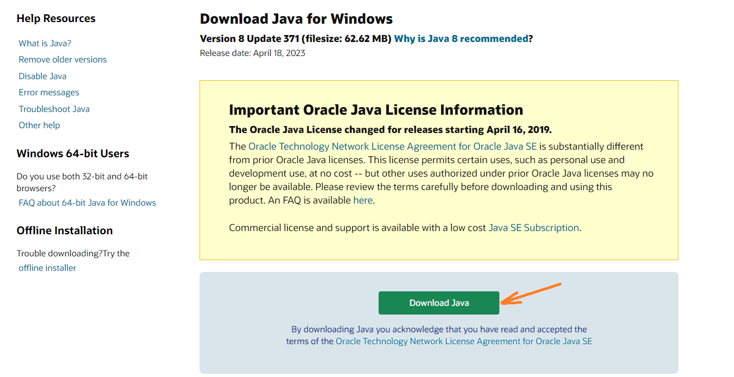The width and height of the screenshot is (734, 377).
Task: Click 'Important Oracle Java License Information' heading
Action: click(x=376, y=110)
